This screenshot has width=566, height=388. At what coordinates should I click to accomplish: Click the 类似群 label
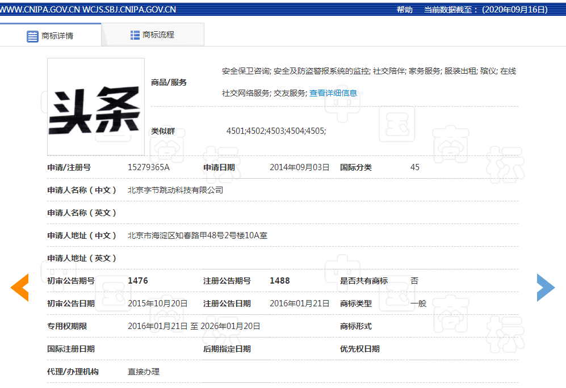coord(163,131)
